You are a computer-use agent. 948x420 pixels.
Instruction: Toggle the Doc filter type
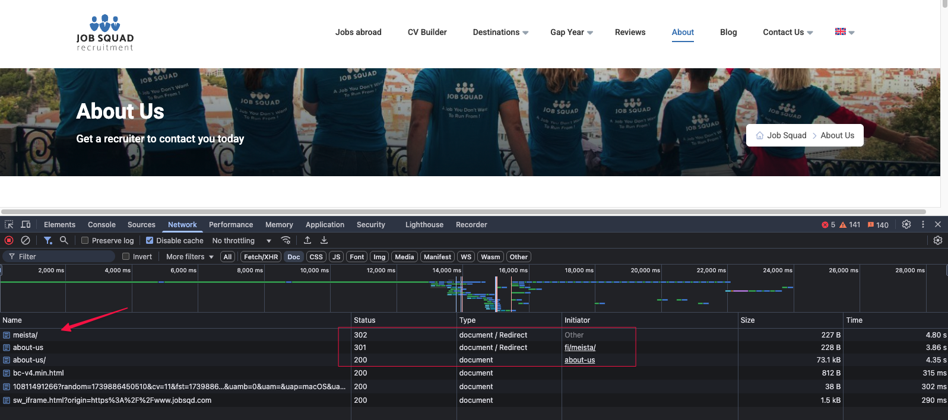coord(294,257)
